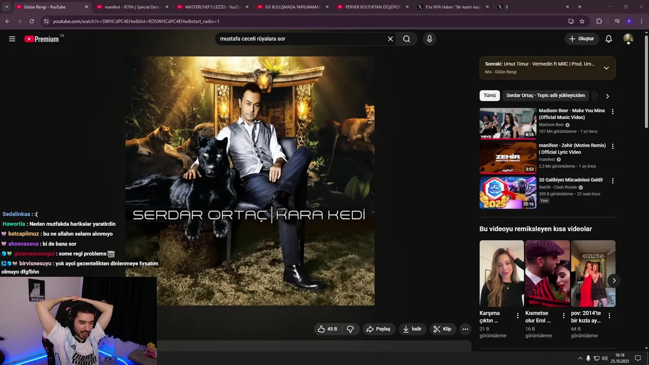
Task: Open browser media control icon
Action: pyautogui.click(x=617, y=21)
